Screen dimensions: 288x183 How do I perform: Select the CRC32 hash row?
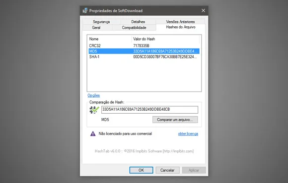[x=144, y=46]
